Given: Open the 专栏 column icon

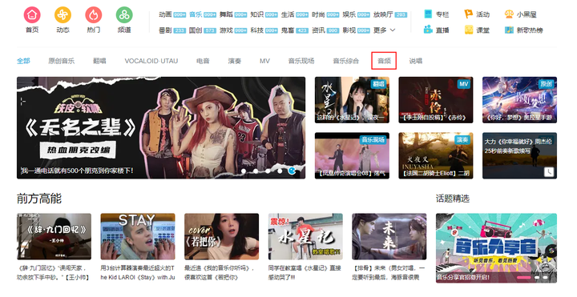Looking at the screenshot, I should pos(428,14).
